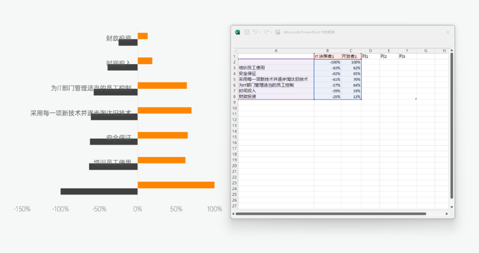The width and height of the screenshot is (479, 253).
Task: Click cell '采用每一项新技术并逐步淘汰旧技术' in the sheet
Action: 276,79
